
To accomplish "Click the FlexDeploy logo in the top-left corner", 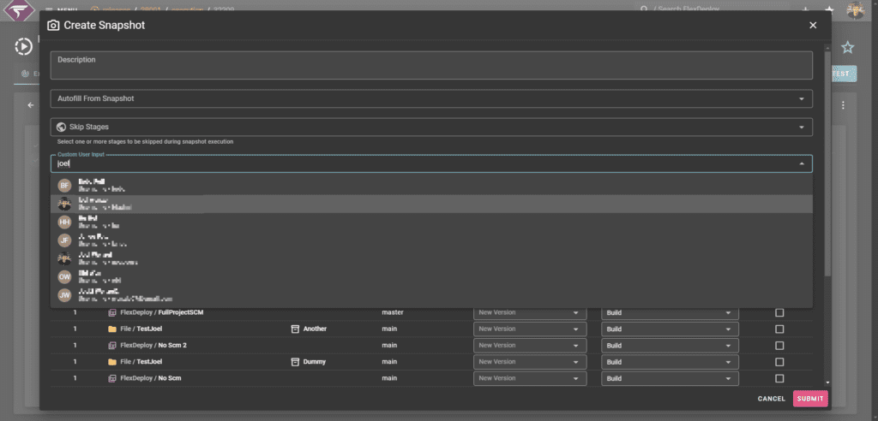I will click(19, 10).
